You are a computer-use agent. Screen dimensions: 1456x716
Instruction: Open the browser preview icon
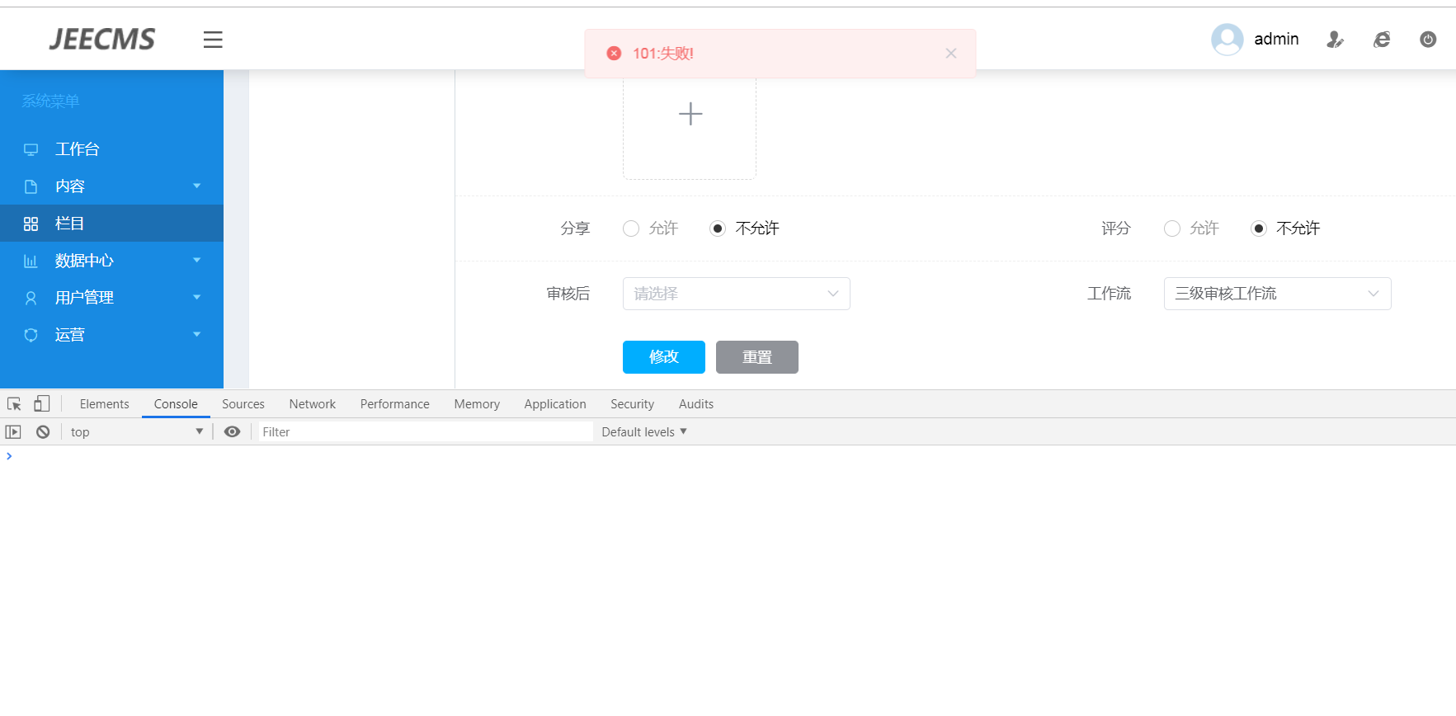click(x=1382, y=40)
